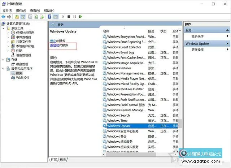Click the blue Help toolbar icon

pyautogui.click(x=49, y=17)
